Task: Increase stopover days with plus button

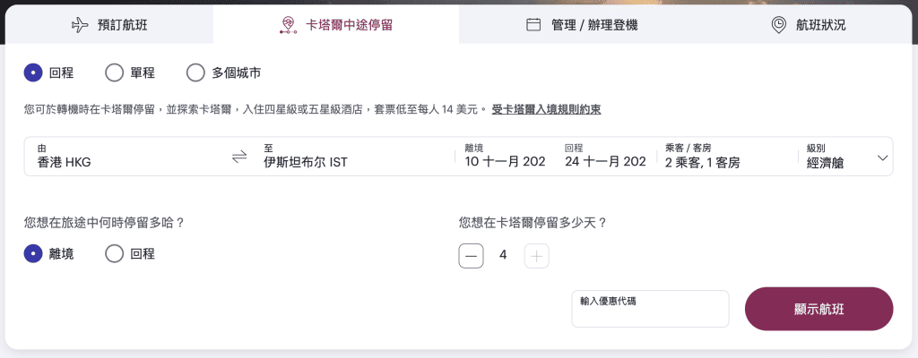Action: 536,256
